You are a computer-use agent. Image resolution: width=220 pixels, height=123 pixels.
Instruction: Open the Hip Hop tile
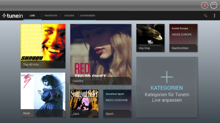click(150, 38)
